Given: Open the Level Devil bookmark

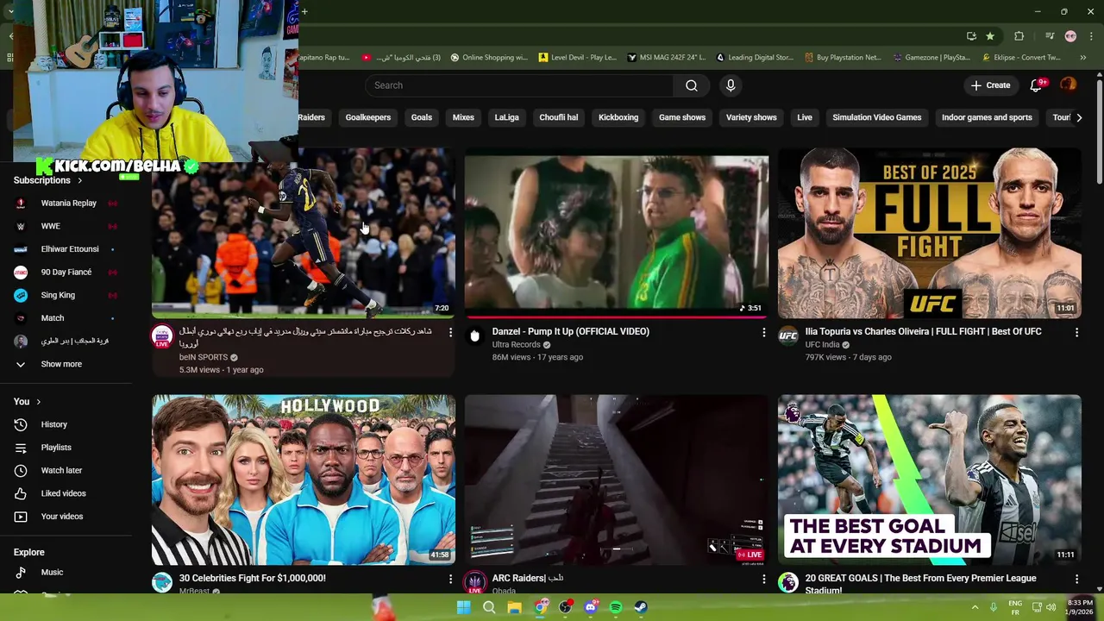Looking at the screenshot, I should [578, 58].
